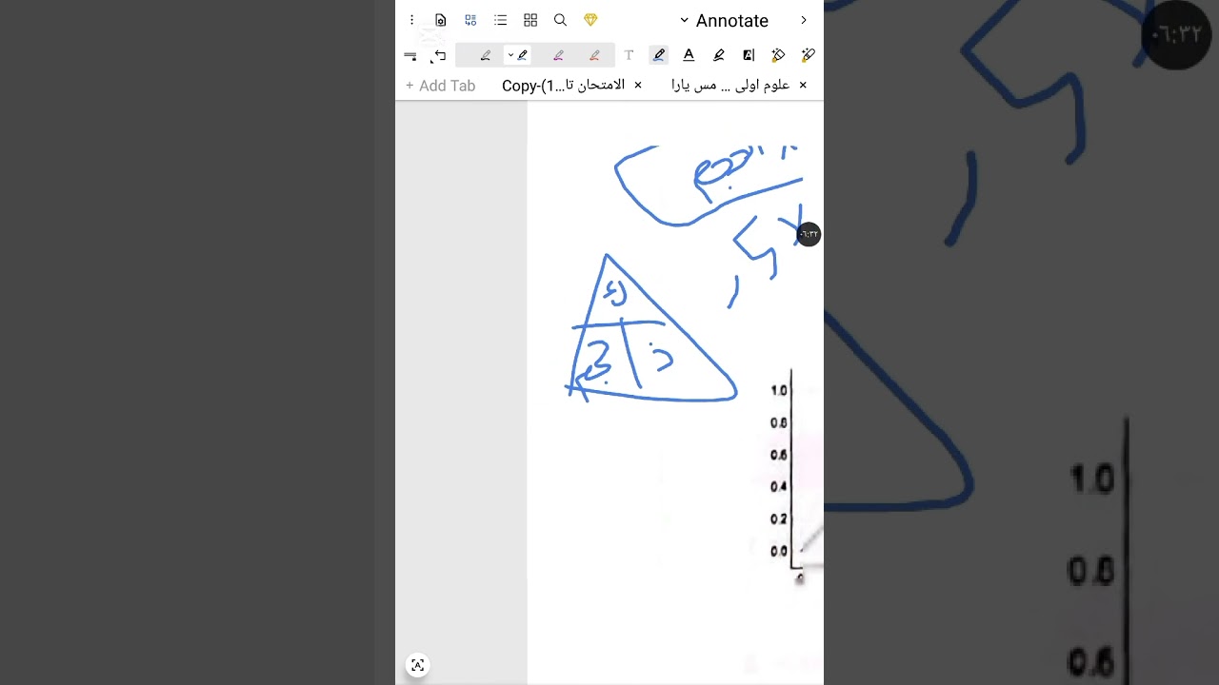The height and width of the screenshot is (685, 1219).
Task: Click the floating timer bubble on page edge
Action: [809, 234]
